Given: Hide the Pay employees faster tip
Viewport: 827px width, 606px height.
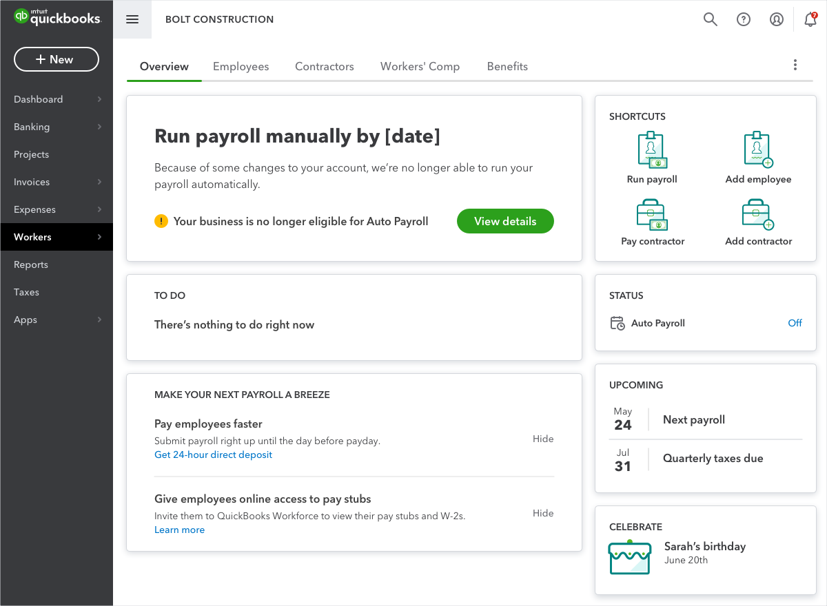Looking at the screenshot, I should [543, 439].
